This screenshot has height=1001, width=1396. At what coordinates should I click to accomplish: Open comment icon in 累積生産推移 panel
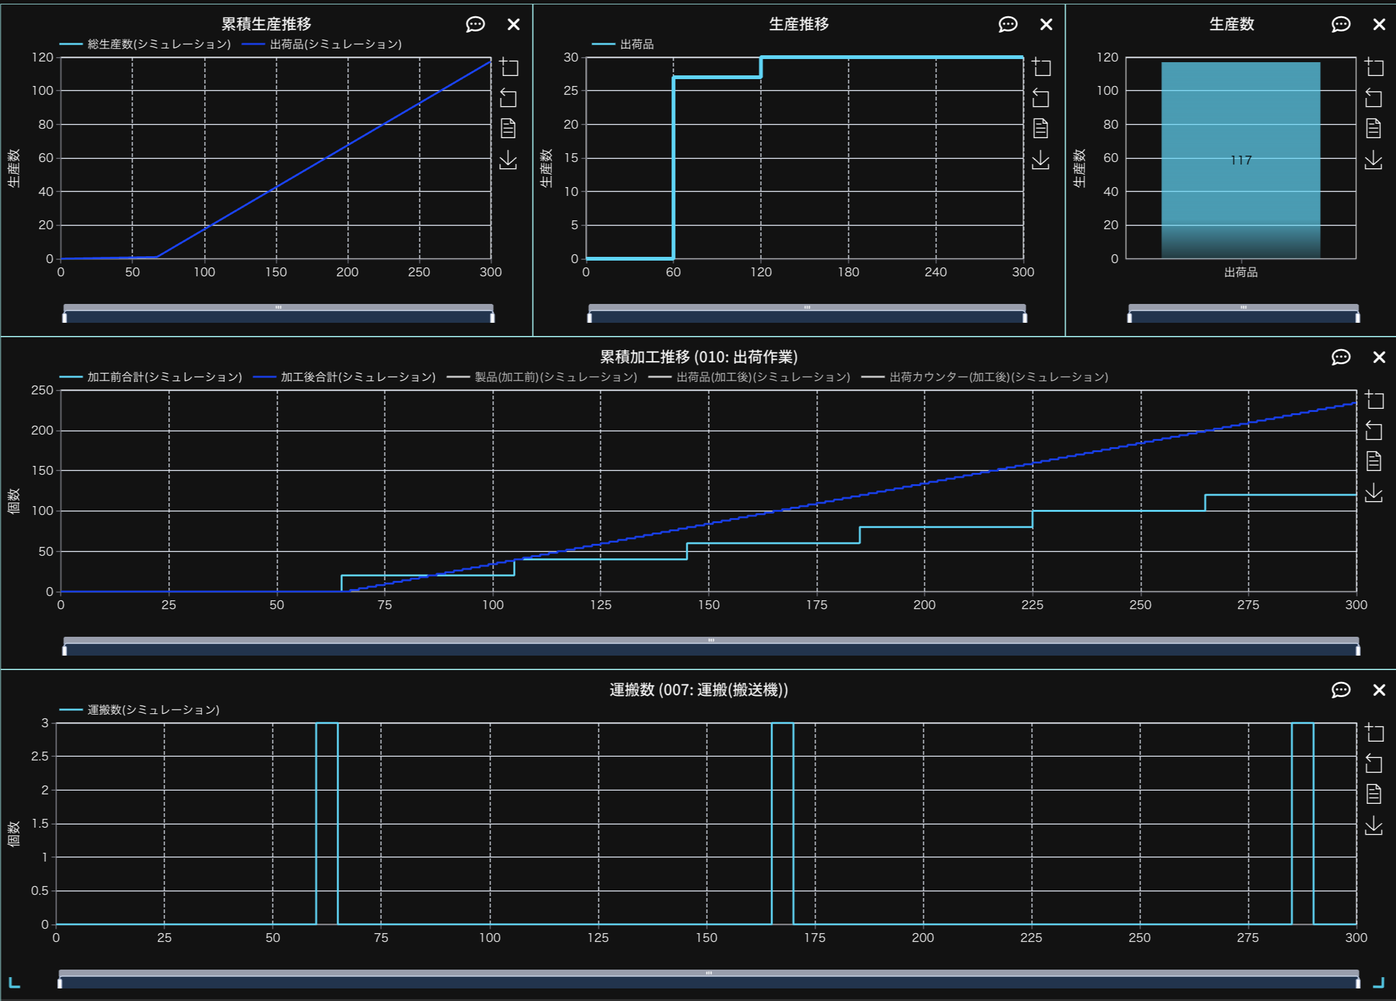click(475, 24)
